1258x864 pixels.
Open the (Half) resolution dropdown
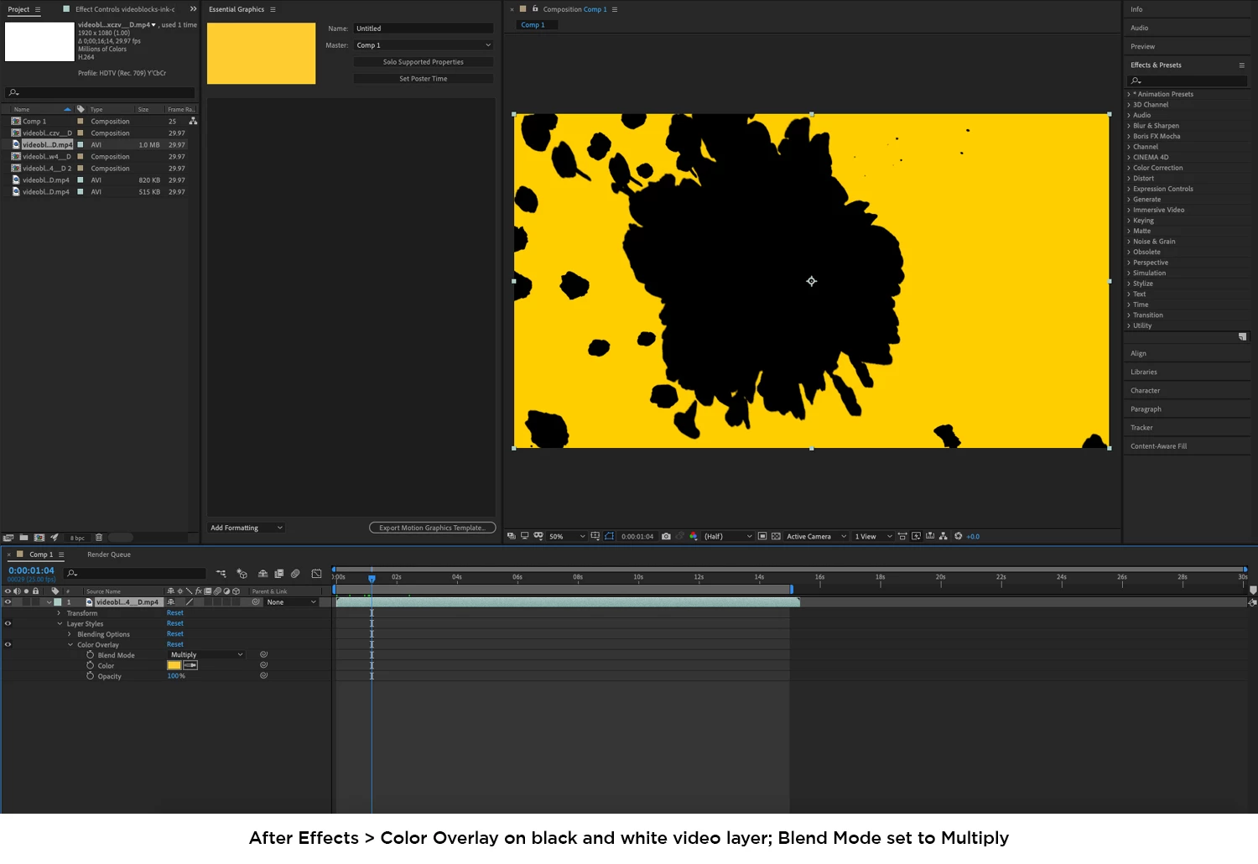point(728,536)
